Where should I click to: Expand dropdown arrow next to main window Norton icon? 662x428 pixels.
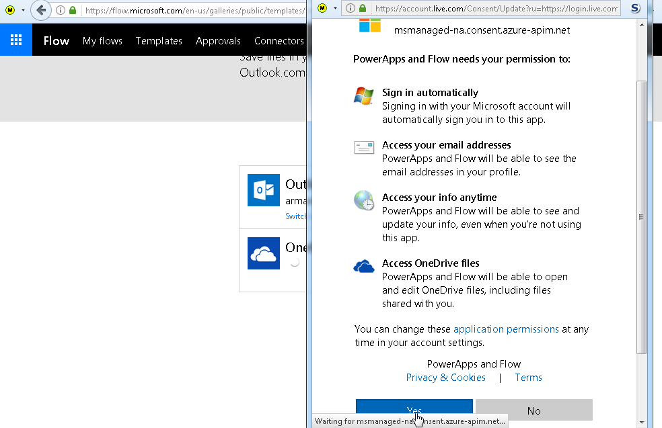(x=23, y=11)
